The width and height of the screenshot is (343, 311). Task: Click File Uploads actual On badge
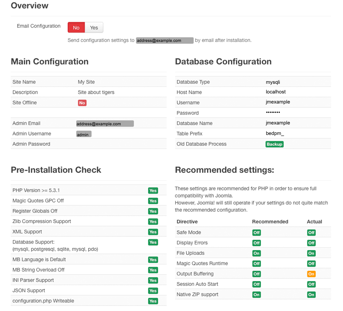point(311,253)
